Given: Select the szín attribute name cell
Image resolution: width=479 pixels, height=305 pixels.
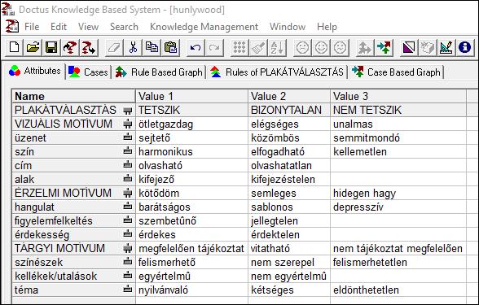Looking at the screenshot, I should (x=73, y=151).
